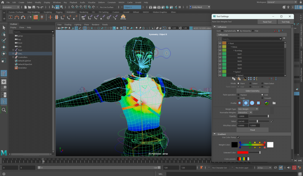Collapse the Gradient section
Viewport: 303px width, 176px height.
[215, 134]
